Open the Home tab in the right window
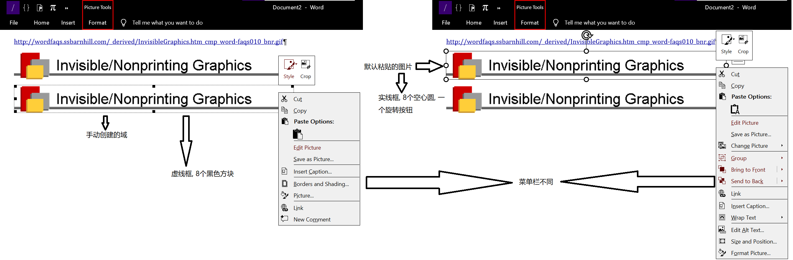This screenshot has height=260, width=793. pos(474,23)
